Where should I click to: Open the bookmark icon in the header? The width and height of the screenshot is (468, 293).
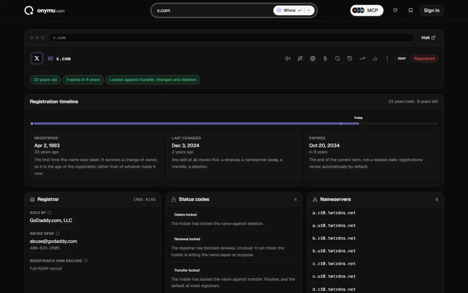click(411, 11)
